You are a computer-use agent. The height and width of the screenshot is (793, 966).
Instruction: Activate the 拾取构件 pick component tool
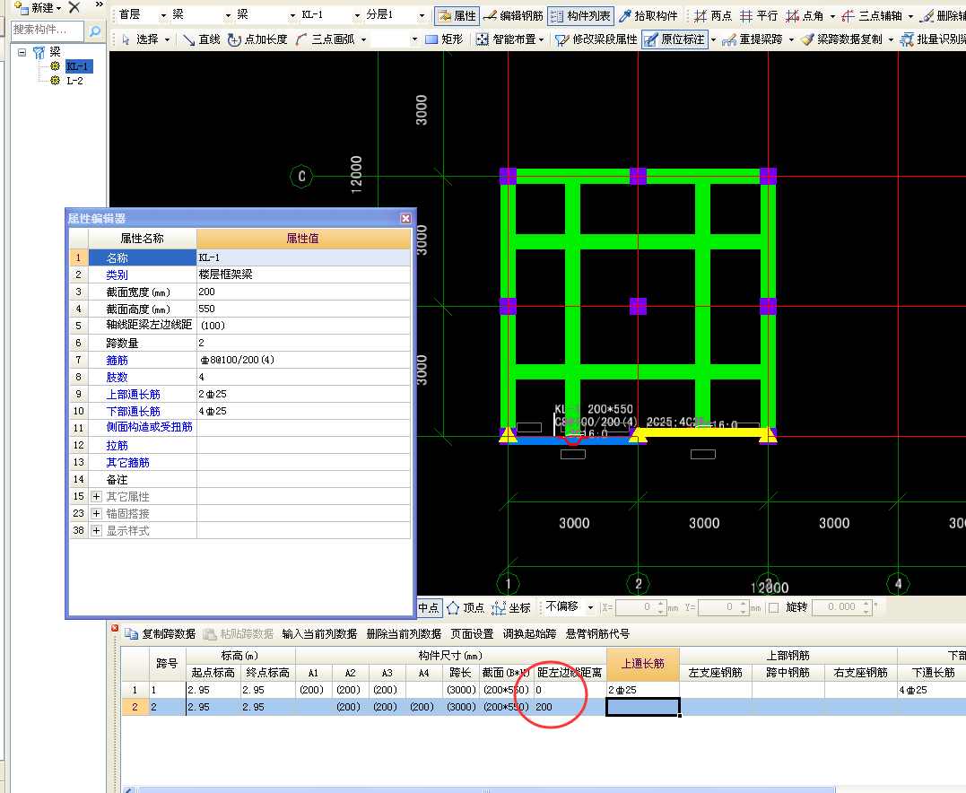(x=648, y=15)
